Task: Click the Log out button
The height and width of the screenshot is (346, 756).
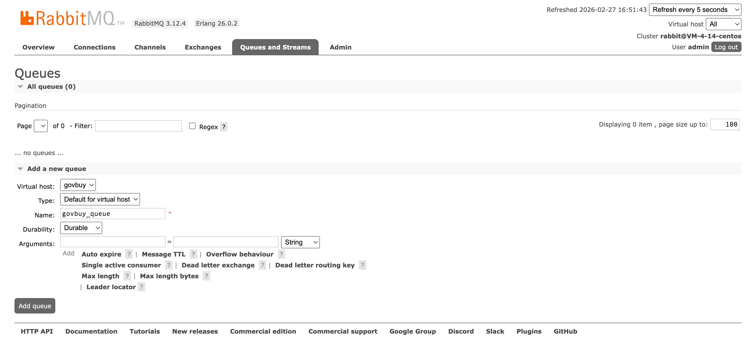Action: 726,47
